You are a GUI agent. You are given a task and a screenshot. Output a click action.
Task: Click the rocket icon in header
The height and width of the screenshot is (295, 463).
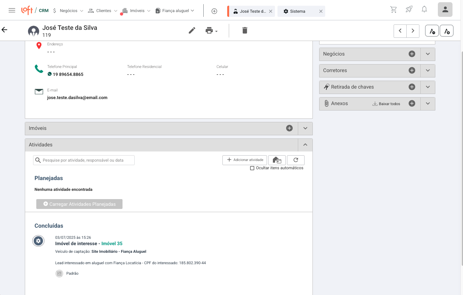(409, 10)
